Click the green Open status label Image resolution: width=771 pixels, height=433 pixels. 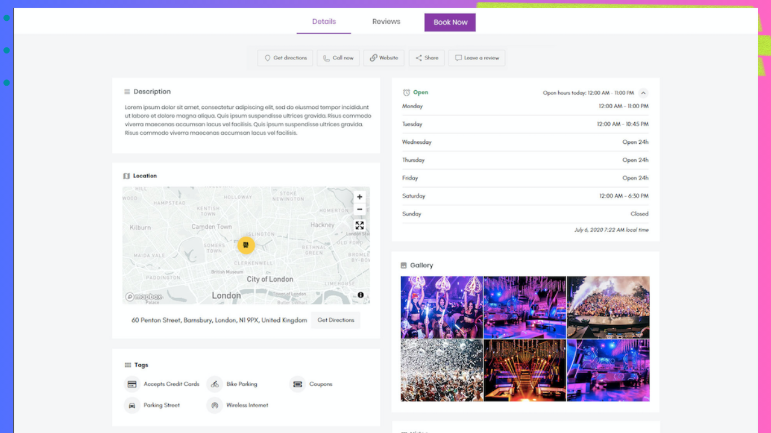[x=420, y=92]
